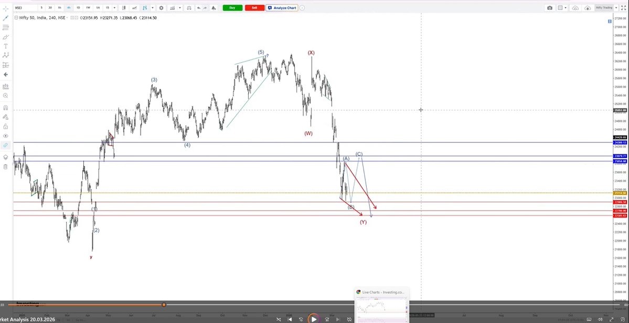The width and height of the screenshot is (629, 323).
Task: Click the info icon next to Analyze Chart
Action: [302, 8]
